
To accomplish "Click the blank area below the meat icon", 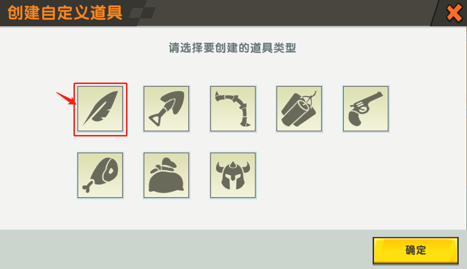I will coord(100,214).
